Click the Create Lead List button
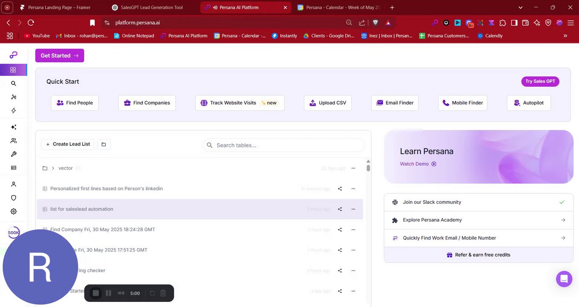579x307 pixels. pyautogui.click(x=68, y=144)
